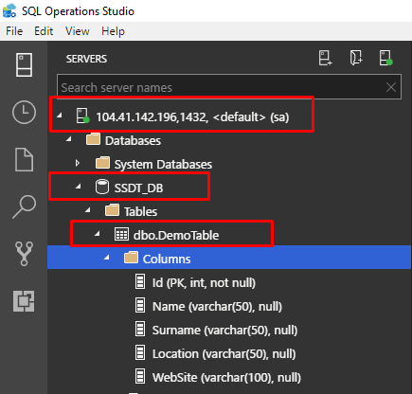Click the New Connection icon

(325, 58)
